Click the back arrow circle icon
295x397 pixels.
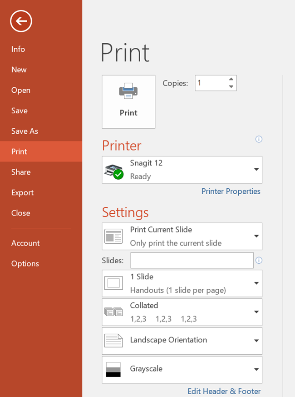tap(21, 21)
